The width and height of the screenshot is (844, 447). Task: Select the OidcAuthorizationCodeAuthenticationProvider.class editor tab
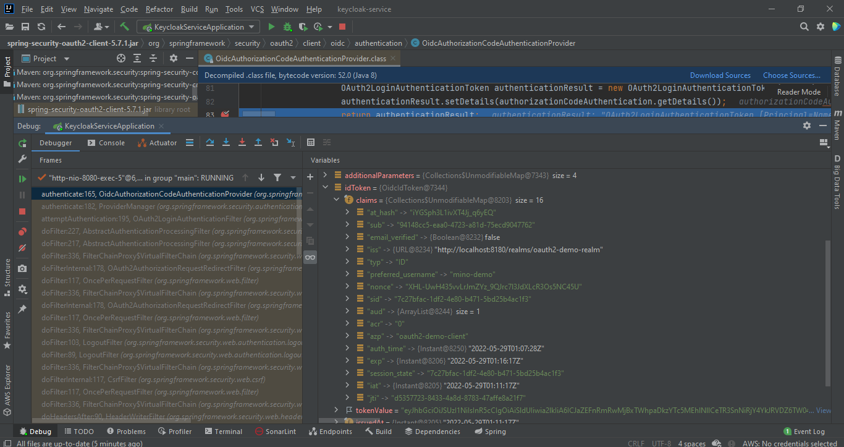click(300, 58)
